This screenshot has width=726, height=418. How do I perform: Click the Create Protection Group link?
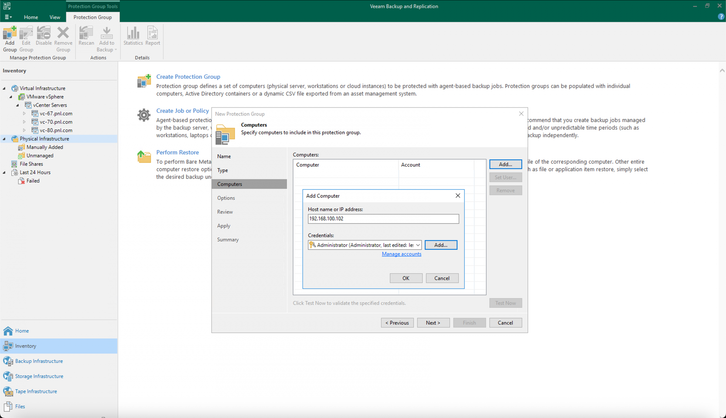tap(188, 77)
